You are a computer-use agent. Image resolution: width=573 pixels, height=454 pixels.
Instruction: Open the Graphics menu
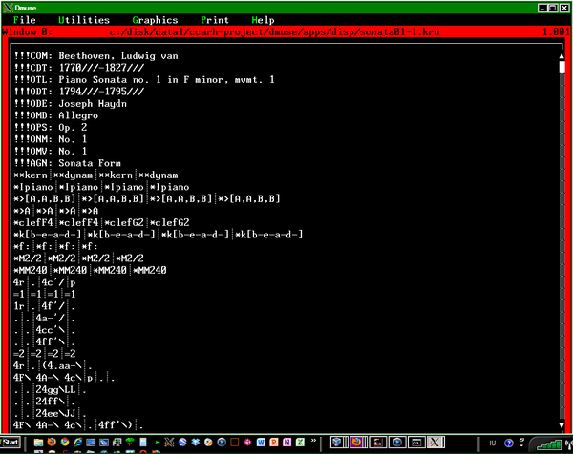pos(155,19)
